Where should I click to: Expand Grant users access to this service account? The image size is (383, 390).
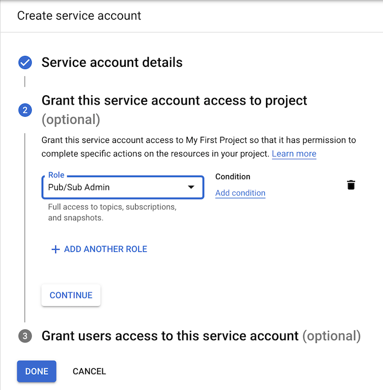click(201, 336)
